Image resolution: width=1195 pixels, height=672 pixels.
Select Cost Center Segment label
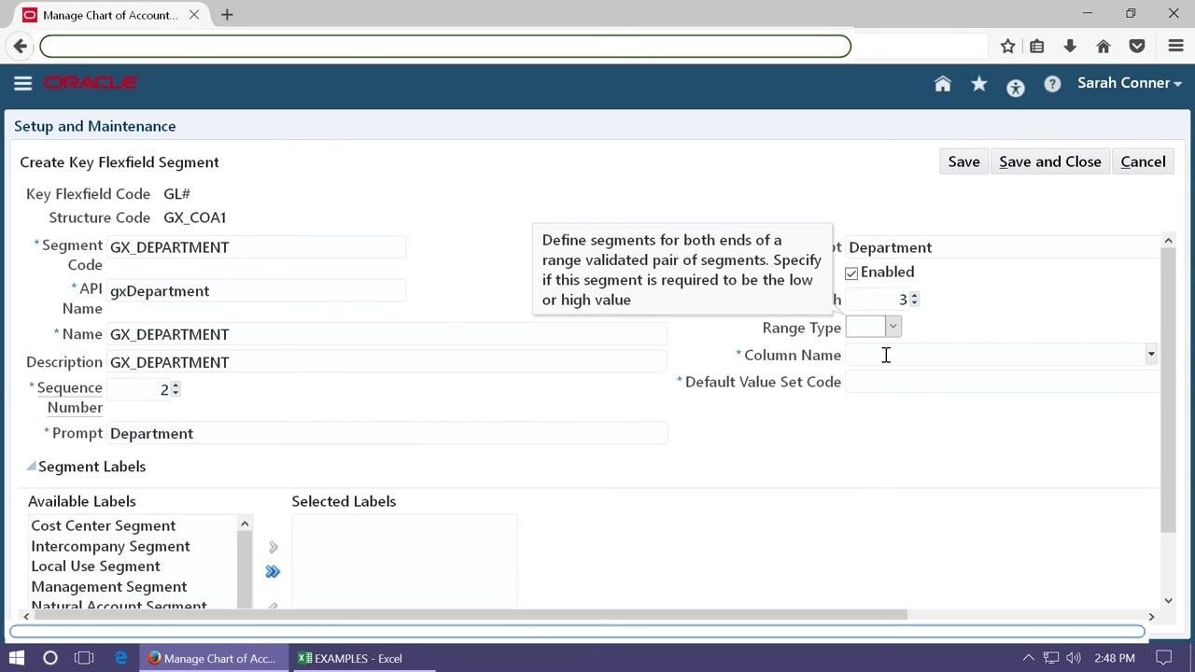pyautogui.click(x=103, y=525)
